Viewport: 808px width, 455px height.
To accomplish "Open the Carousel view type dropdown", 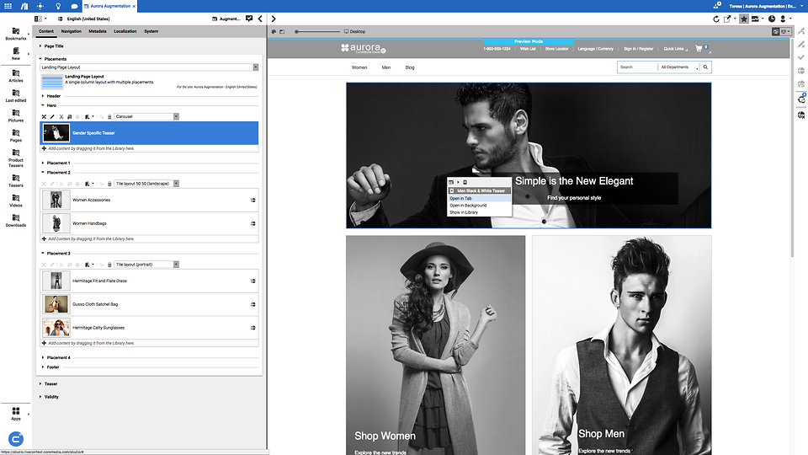I will (x=146, y=116).
